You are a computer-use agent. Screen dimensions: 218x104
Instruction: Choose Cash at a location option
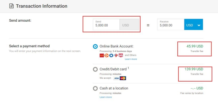[x=95, y=88]
